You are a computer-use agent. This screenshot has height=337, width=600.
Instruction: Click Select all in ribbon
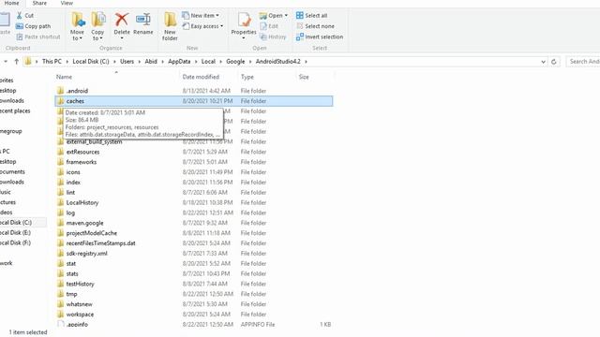tap(311, 15)
